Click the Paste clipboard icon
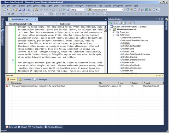Image resolution: width=169 pixels, height=133 pixels. pos(36,10)
